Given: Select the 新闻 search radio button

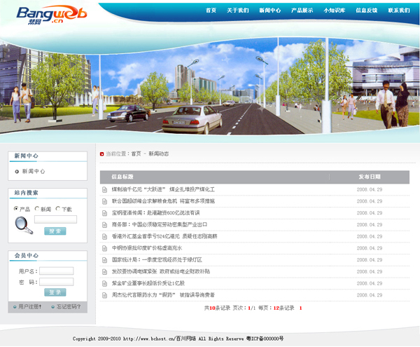Looking at the screenshot, I should pyautogui.click(x=37, y=209).
